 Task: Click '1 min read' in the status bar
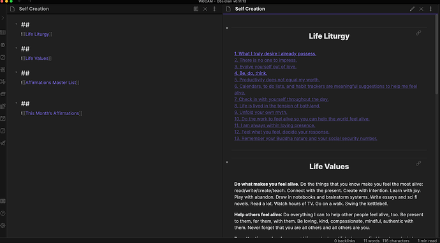(x=427, y=240)
